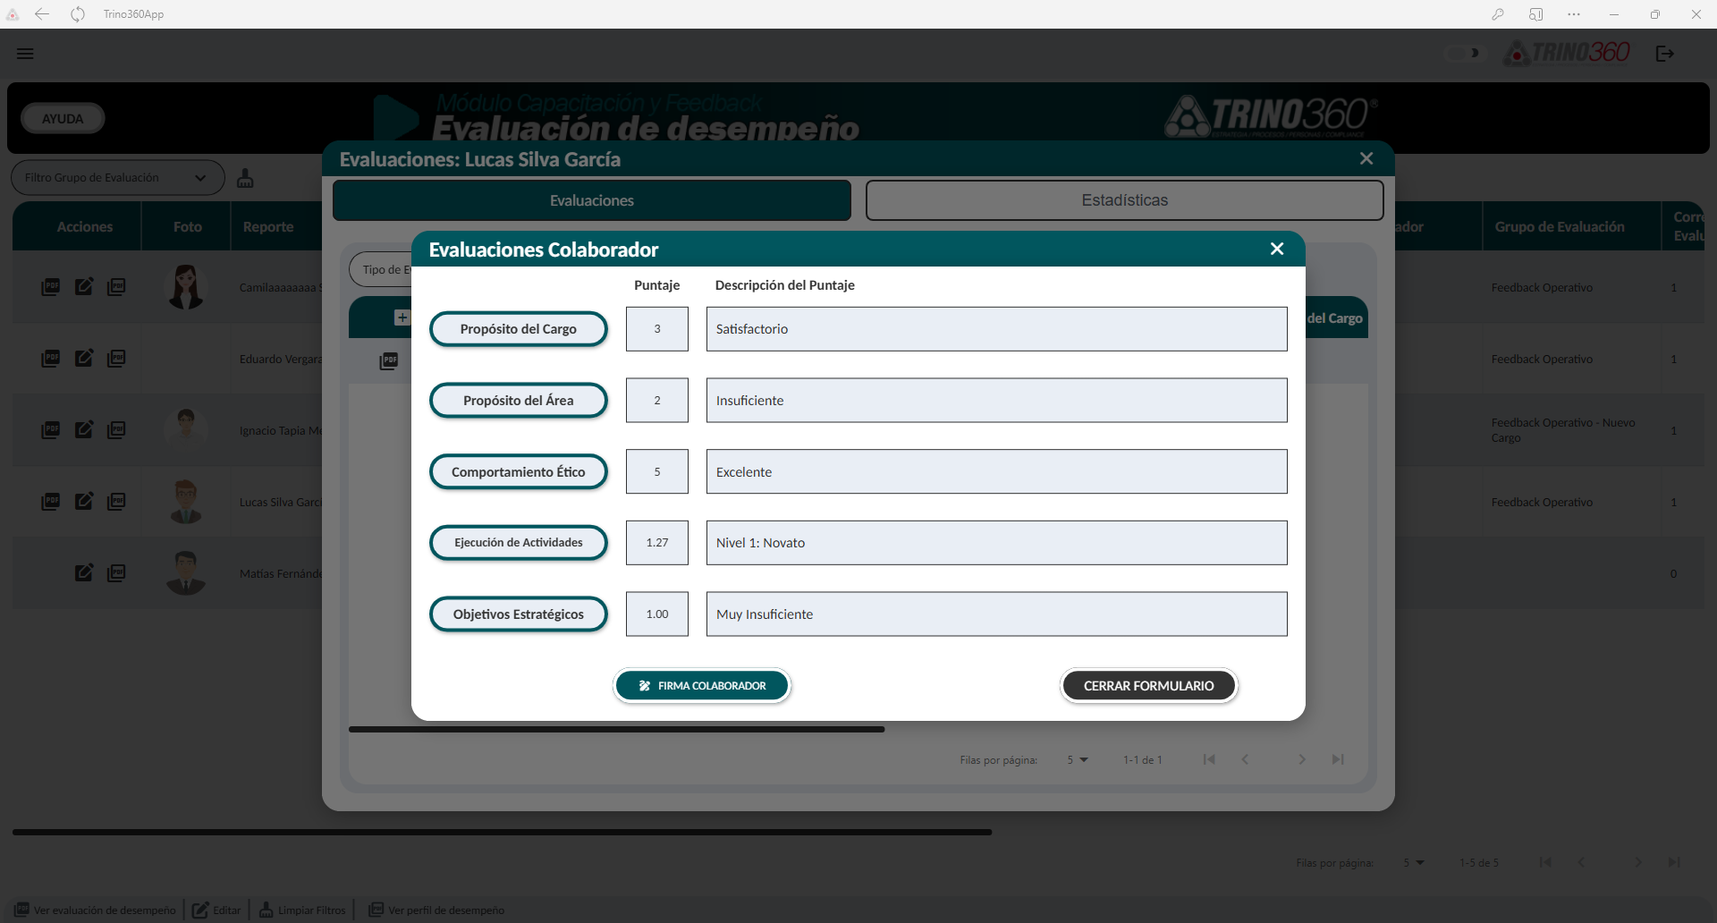1717x923 pixels.
Task: Open rows per page dropdown in main table
Action: coord(1413,863)
